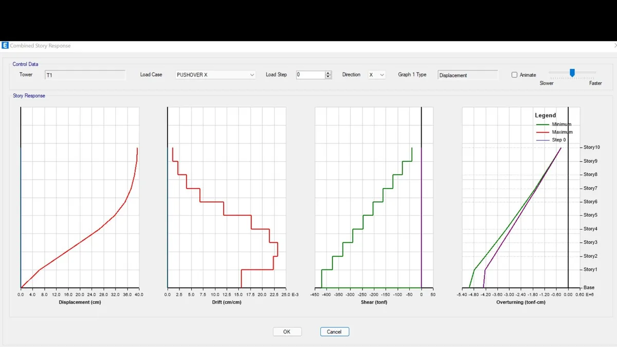Click the Graph 1 Type field showing Displacement

click(468, 75)
